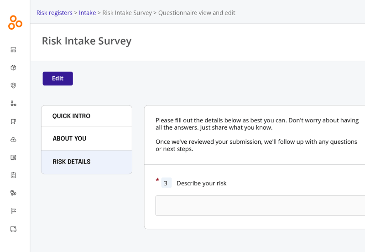Switch to the Quick Intro section
The width and height of the screenshot is (365, 252).
(x=87, y=116)
